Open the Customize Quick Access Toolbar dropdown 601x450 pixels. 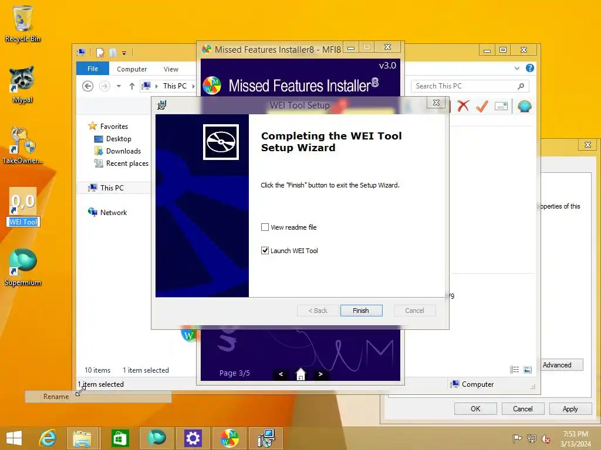pos(124,53)
